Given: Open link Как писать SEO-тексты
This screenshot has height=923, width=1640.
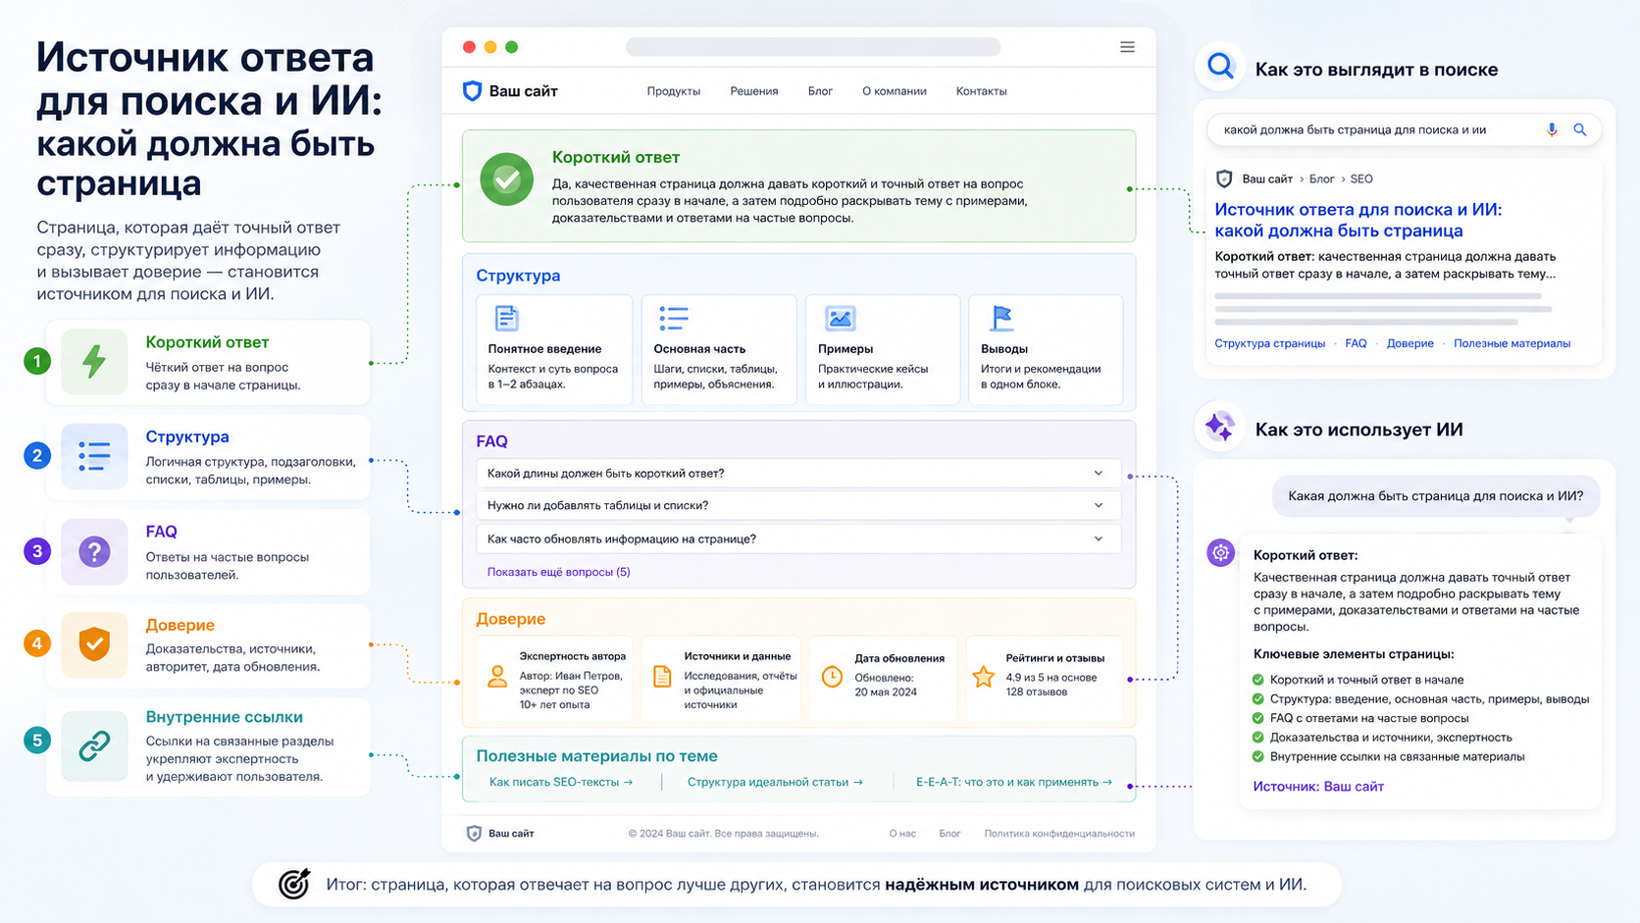Looking at the screenshot, I should (561, 782).
